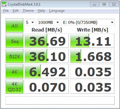Start the 4K QD32 benchmark test
This screenshot has height=109, width=120.
[14, 87]
